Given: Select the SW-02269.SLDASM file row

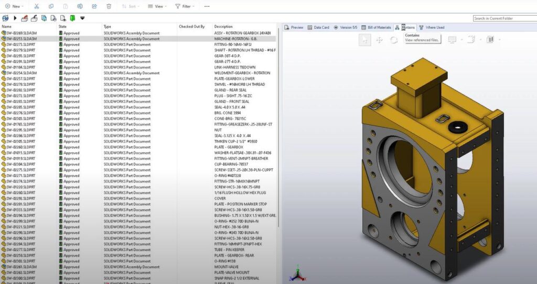Looking at the screenshot, I should click(x=22, y=33).
